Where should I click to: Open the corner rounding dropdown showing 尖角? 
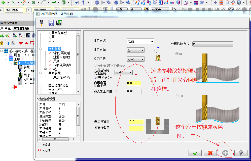click(x=124, y=73)
